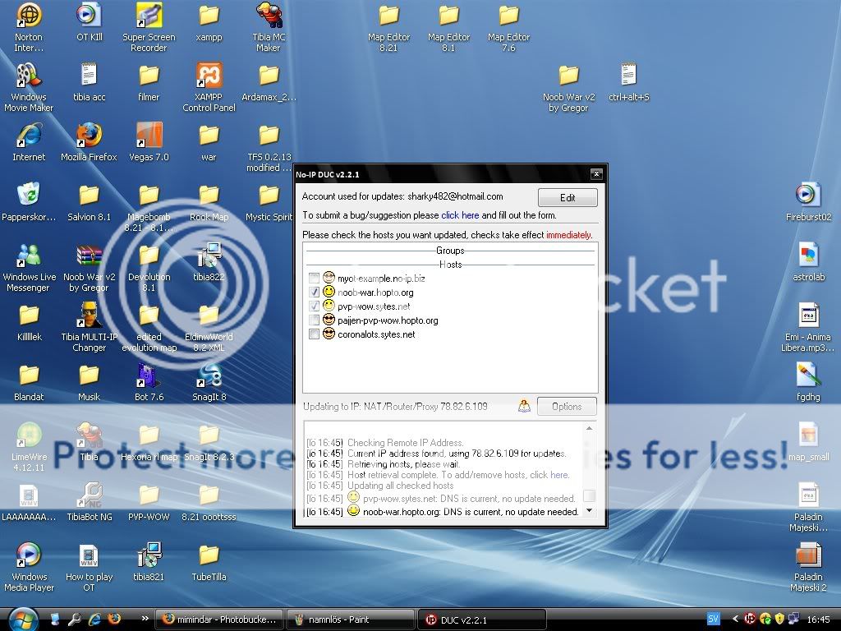Open the Windows Start button
Screen dimensions: 841x631
click(x=23, y=619)
